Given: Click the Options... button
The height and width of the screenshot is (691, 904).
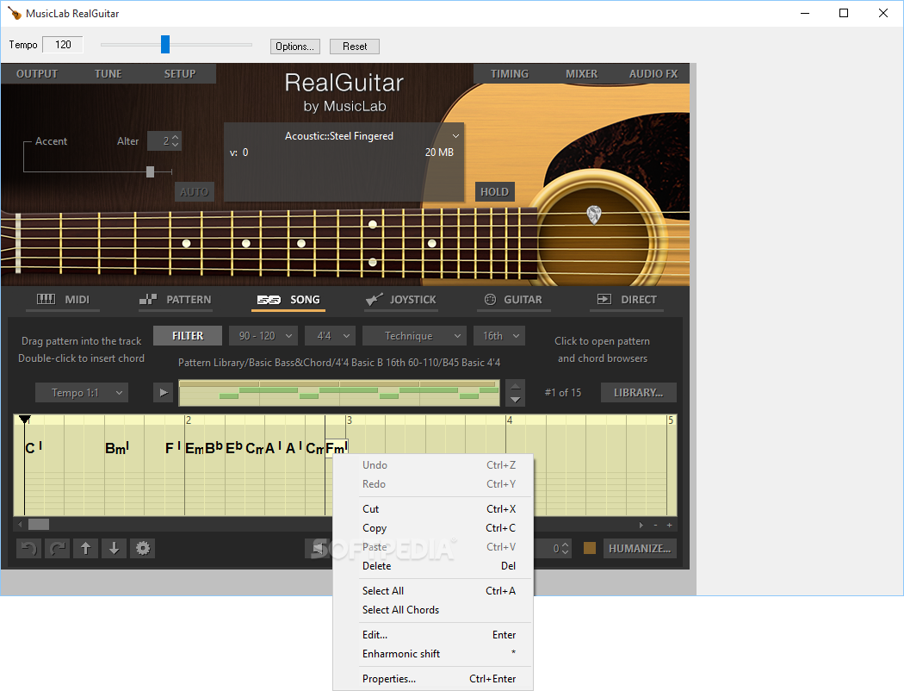Looking at the screenshot, I should pos(294,47).
